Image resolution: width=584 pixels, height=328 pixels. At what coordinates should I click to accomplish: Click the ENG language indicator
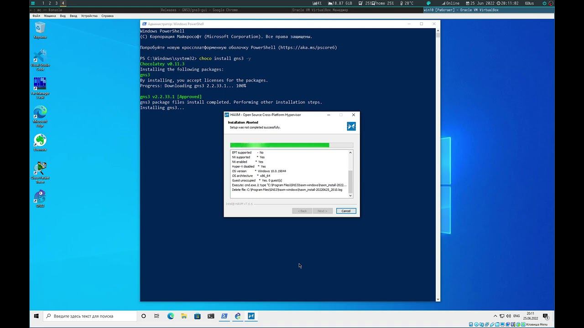tap(516, 316)
